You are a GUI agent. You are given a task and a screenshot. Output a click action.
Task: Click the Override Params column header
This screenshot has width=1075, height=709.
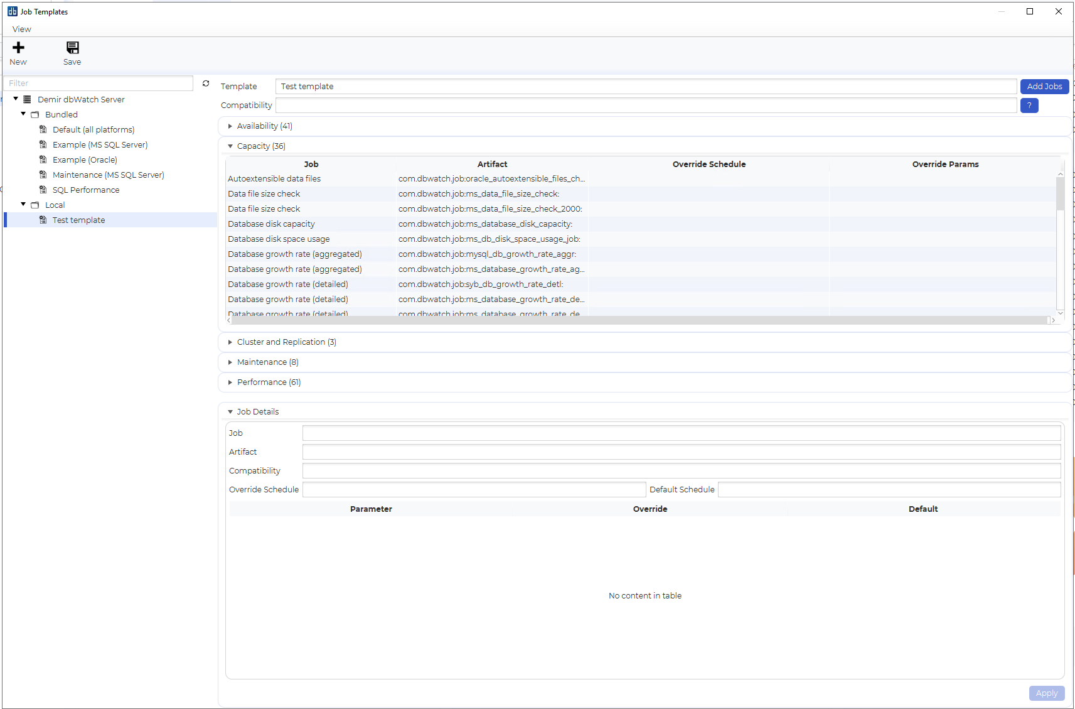pos(945,165)
